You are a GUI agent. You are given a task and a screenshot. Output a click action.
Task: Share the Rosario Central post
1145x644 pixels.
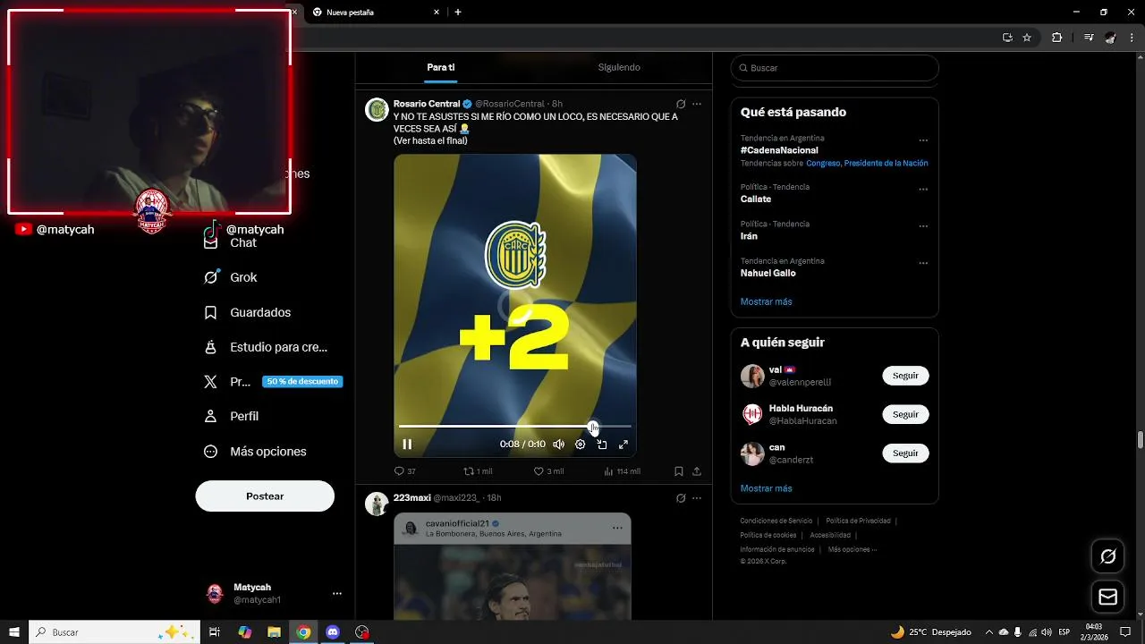(x=697, y=471)
